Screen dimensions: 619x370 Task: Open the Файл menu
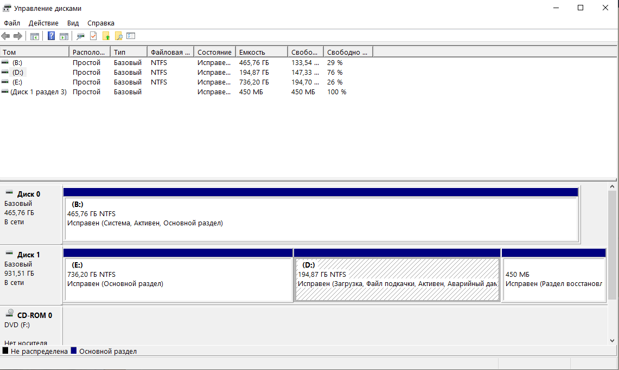pos(12,23)
